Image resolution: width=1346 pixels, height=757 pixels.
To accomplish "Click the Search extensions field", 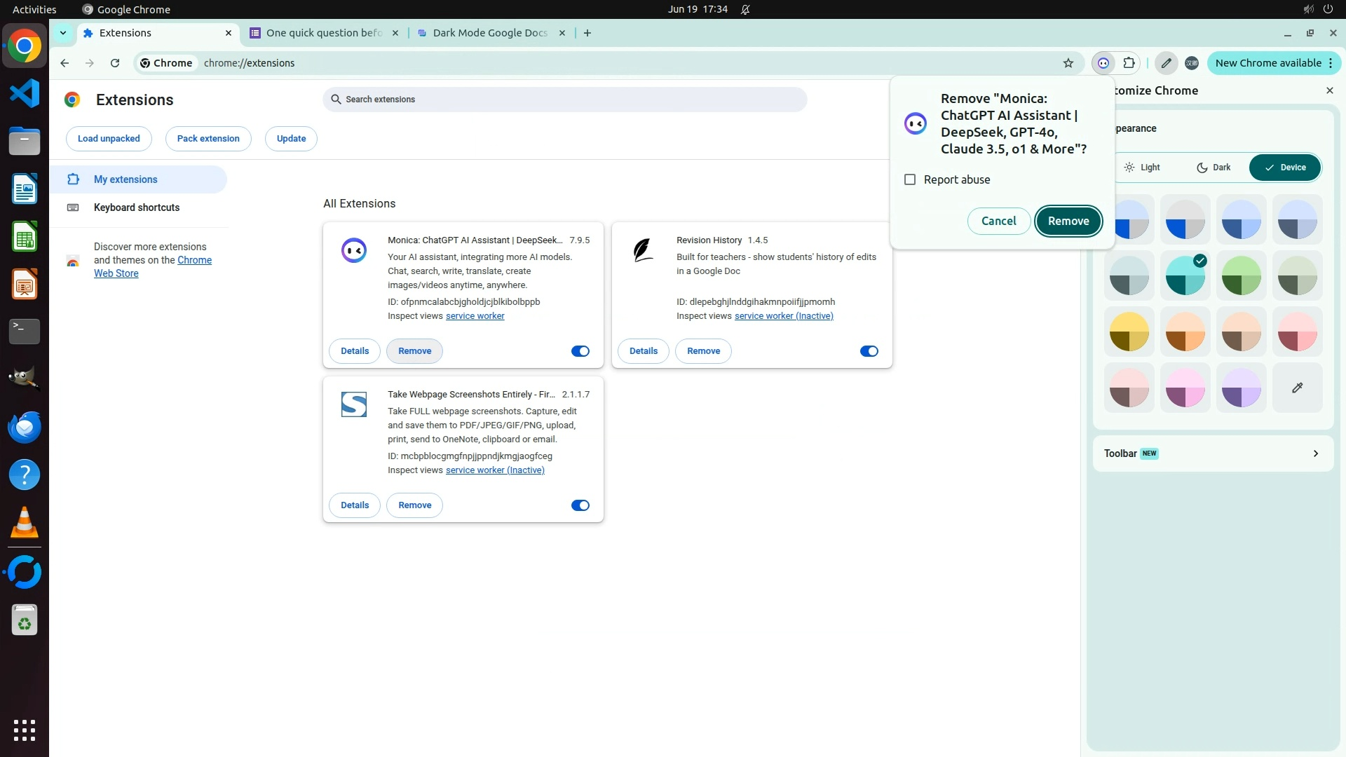I will [564, 100].
